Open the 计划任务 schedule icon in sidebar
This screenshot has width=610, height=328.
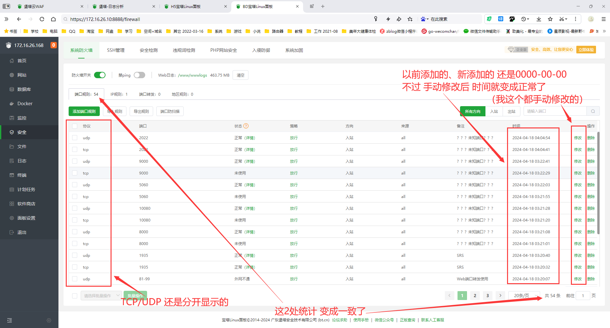pyautogui.click(x=12, y=189)
